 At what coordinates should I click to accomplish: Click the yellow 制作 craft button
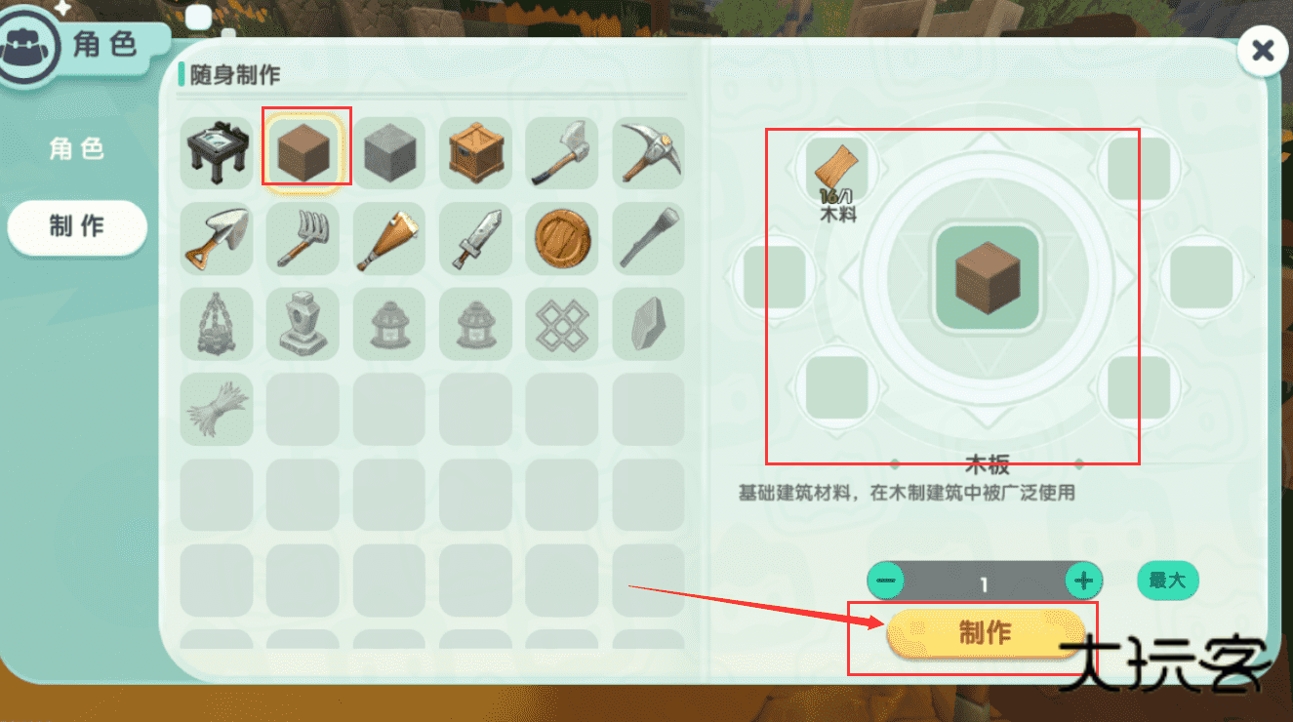click(986, 634)
